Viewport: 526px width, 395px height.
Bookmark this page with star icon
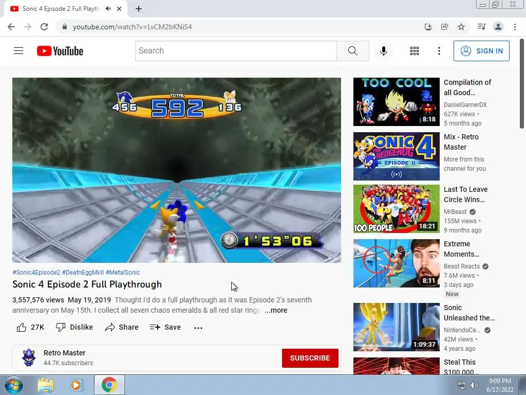pos(461,27)
